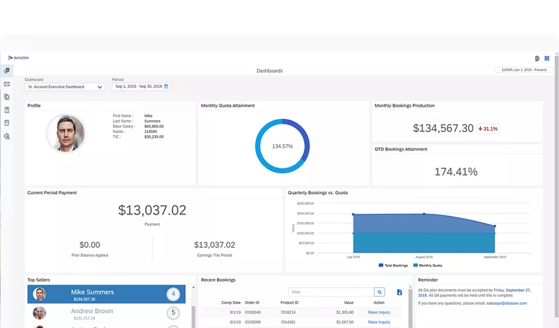Open the dashboards icon in the sidebar
559x328 pixels.
[x=7, y=70]
